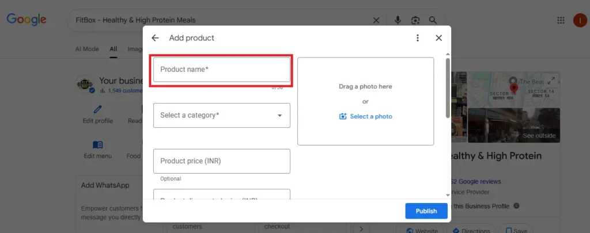Open the Edit menu book icon
Image resolution: width=590 pixels, height=233 pixels.
click(98, 145)
